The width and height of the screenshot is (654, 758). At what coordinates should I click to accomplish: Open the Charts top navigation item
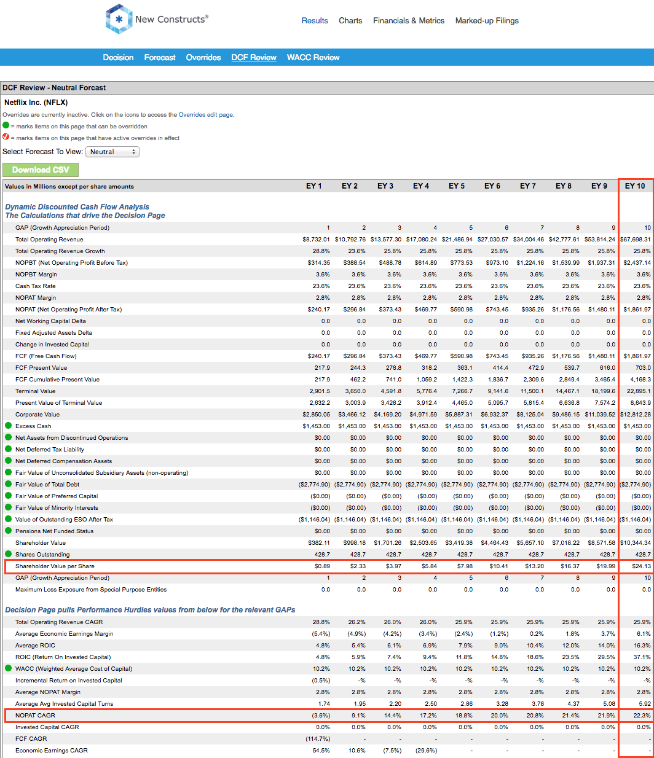(350, 20)
